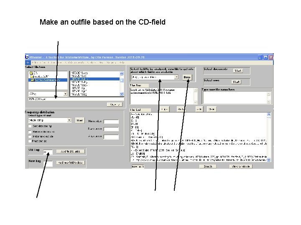
Task: Click the Add field to units button
Action: point(71,151)
